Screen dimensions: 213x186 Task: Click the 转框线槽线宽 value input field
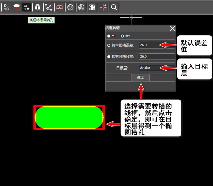[157, 57]
